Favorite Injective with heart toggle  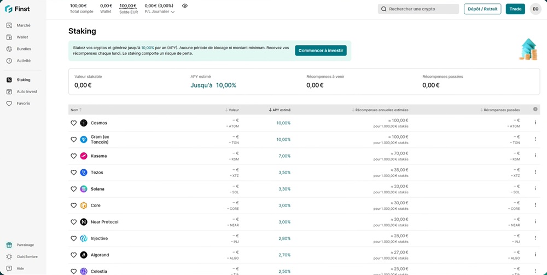[x=74, y=238]
